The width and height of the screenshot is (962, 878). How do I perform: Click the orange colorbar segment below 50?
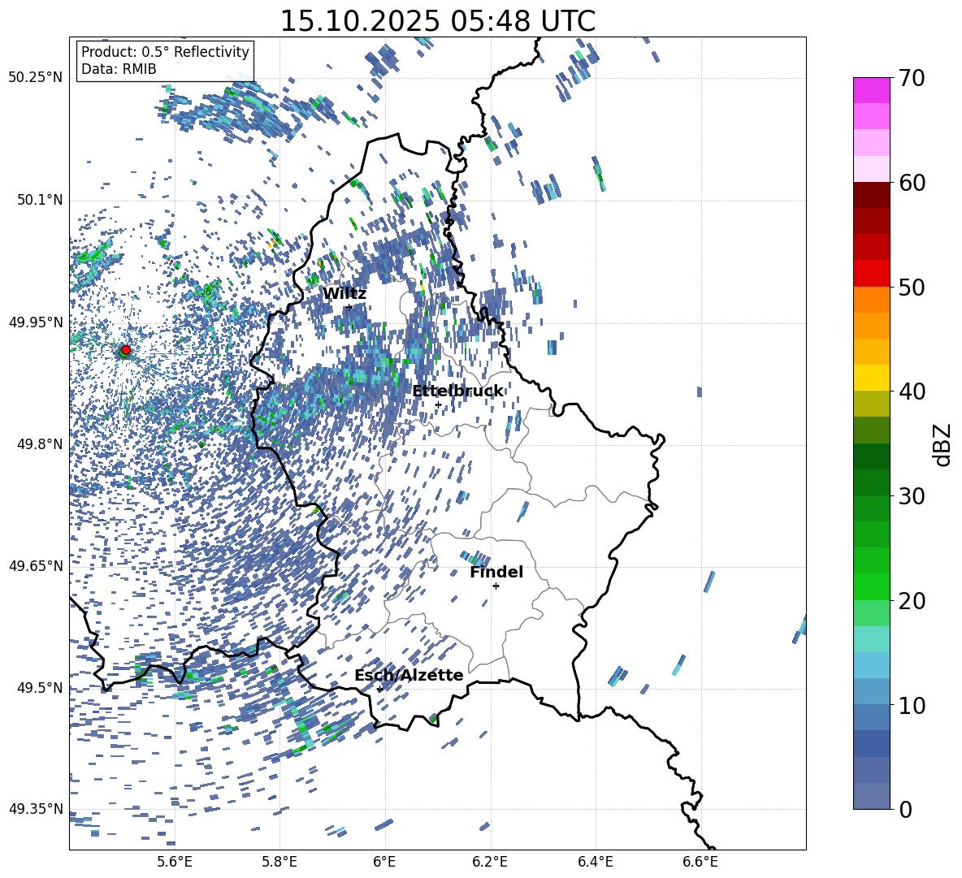(871, 299)
